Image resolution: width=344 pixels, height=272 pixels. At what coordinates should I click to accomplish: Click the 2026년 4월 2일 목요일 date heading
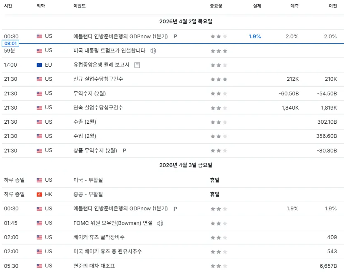click(x=186, y=22)
